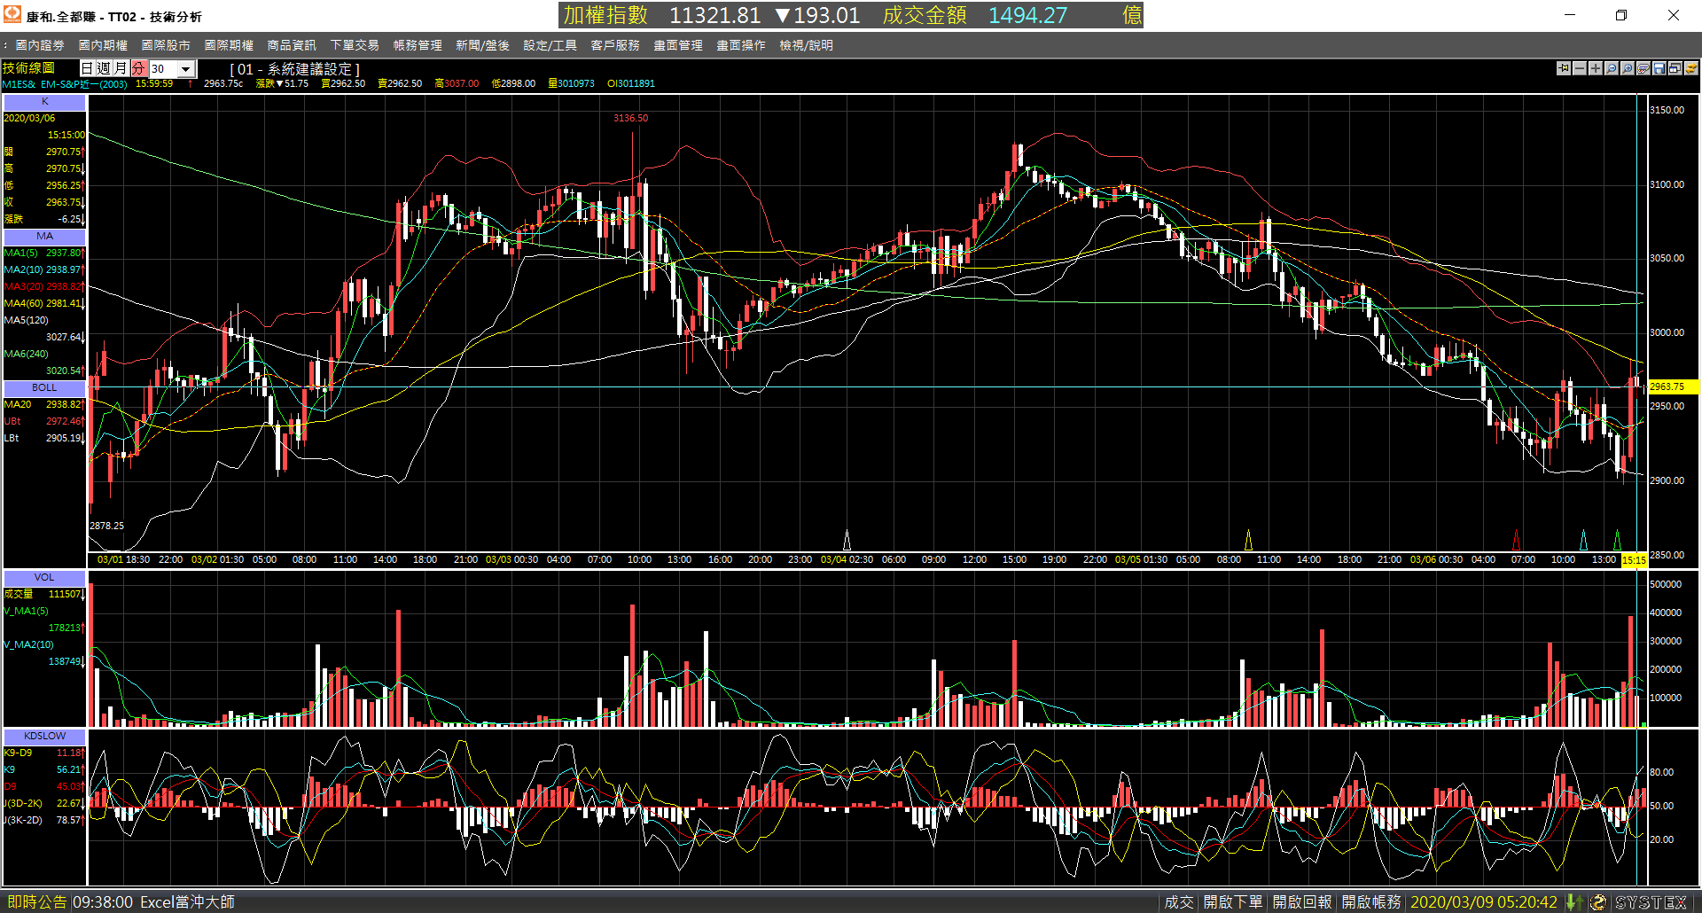Click the Excel當沖大師 announcement text
1702x913 pixels.
[187, 902]
